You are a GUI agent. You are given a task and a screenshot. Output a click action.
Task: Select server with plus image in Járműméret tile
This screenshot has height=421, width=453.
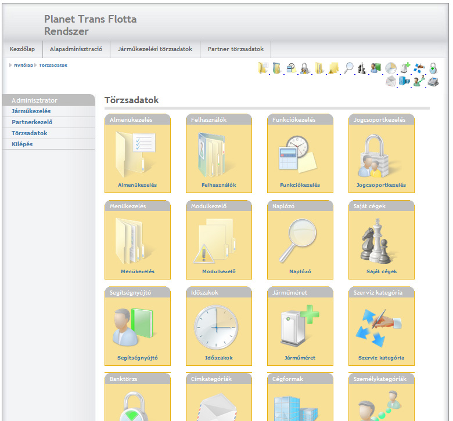[x=299, y=325]
